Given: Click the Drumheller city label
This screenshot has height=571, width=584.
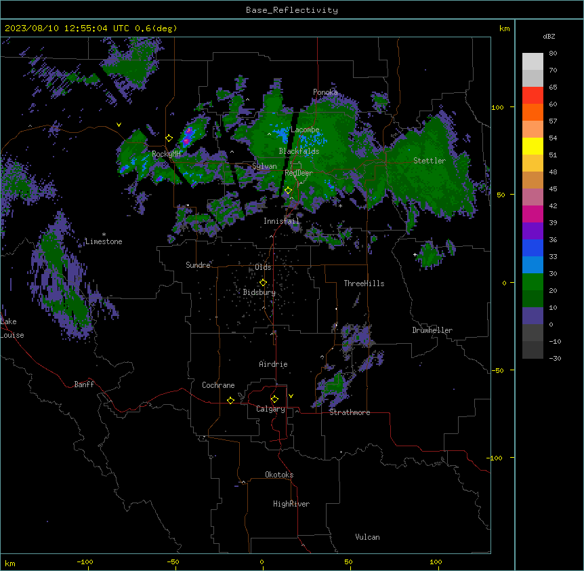Looking at the screenshot, I should coord(432,330).
